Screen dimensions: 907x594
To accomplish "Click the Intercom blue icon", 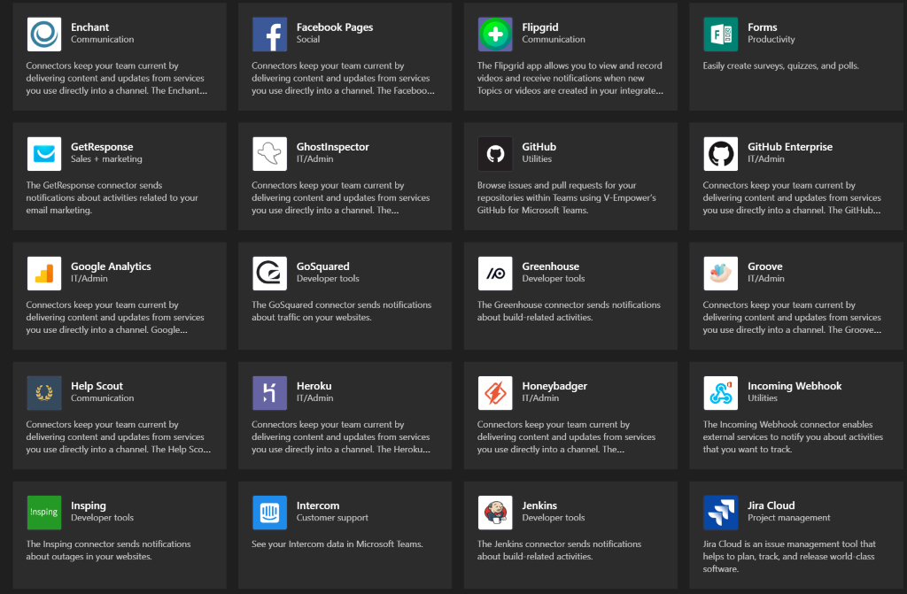I will [269, 513].
